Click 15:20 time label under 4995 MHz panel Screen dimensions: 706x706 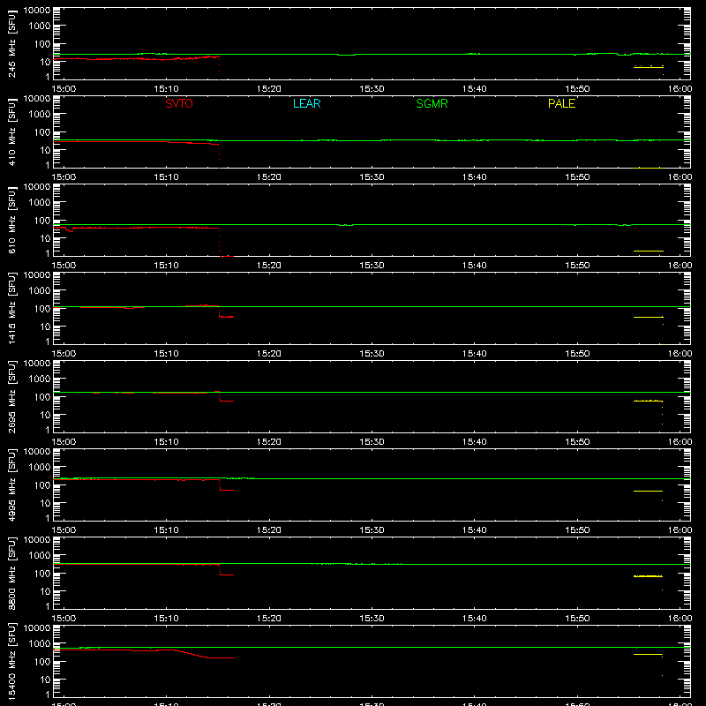pos(269,530)
